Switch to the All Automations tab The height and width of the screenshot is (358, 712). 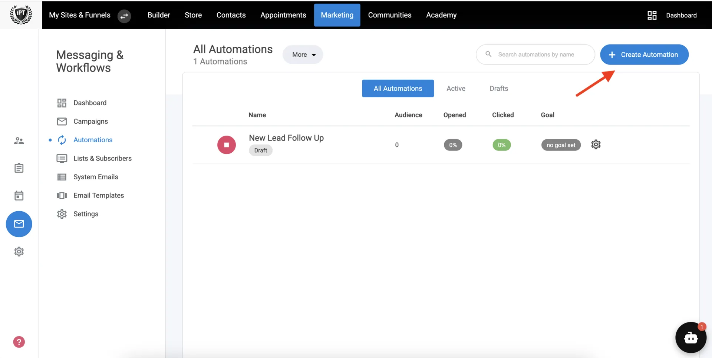click(398, 88)
